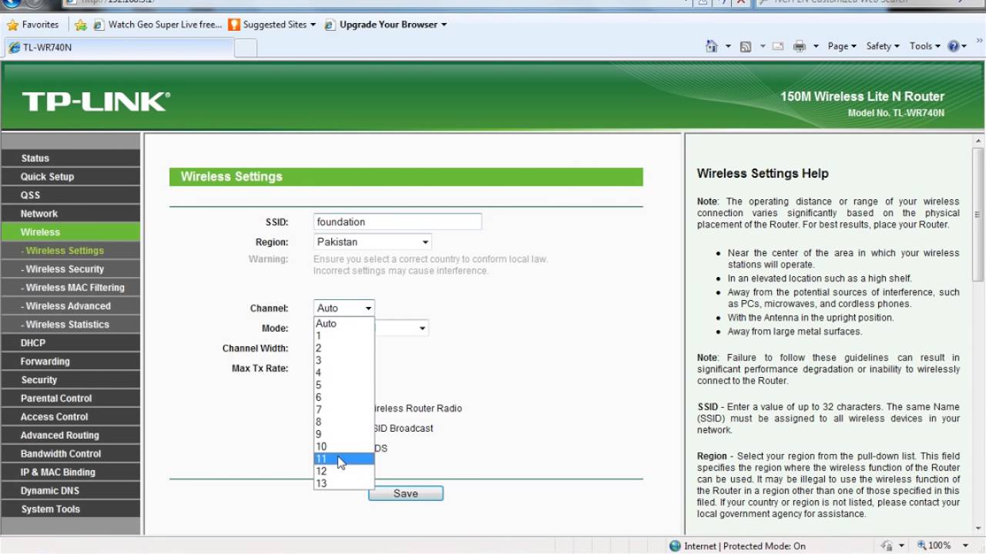
Task: Select the Wireless sidebar section
Action: click(70, 232)
